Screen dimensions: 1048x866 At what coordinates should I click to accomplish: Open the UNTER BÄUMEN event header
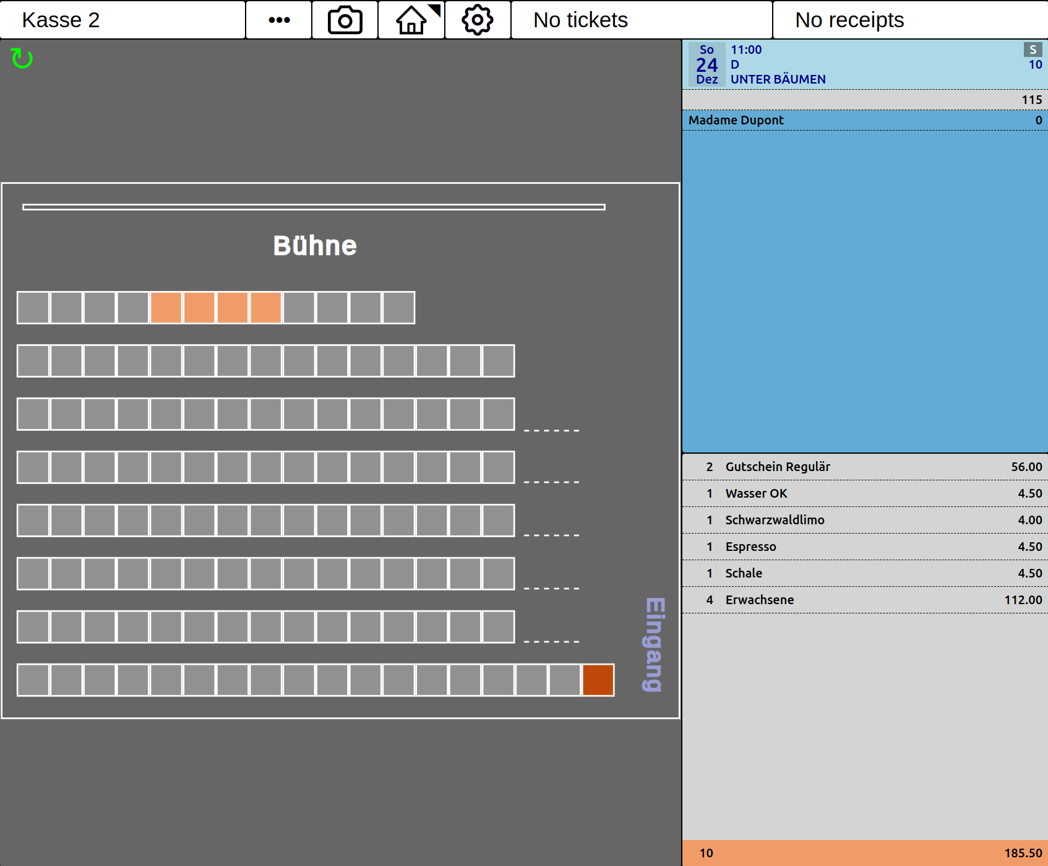tap(865, 64)
